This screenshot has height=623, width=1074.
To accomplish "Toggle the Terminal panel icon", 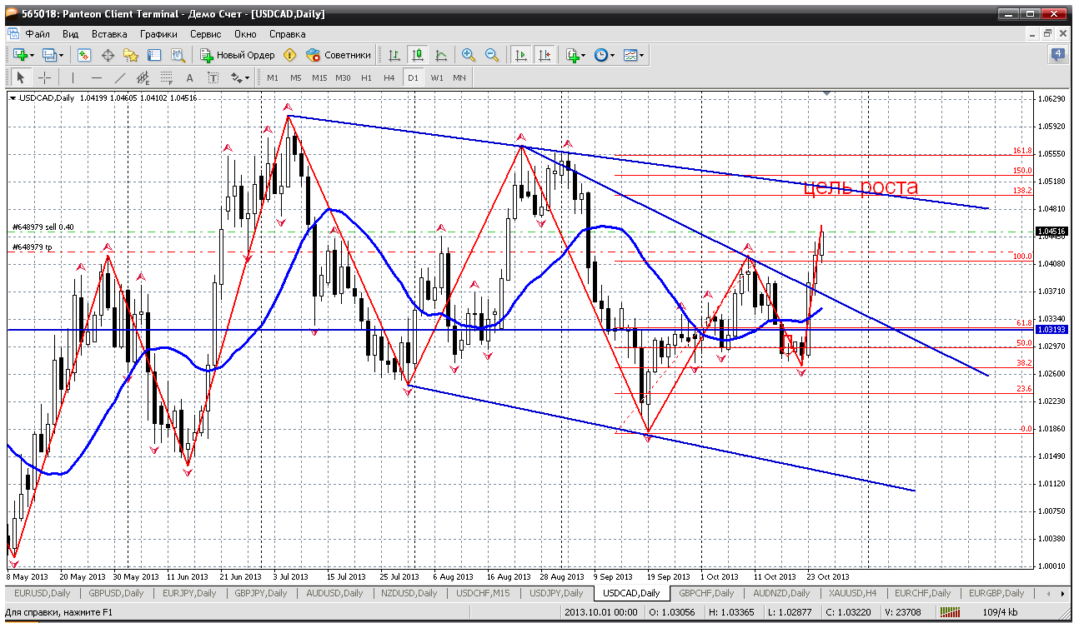I will [154, 55].
